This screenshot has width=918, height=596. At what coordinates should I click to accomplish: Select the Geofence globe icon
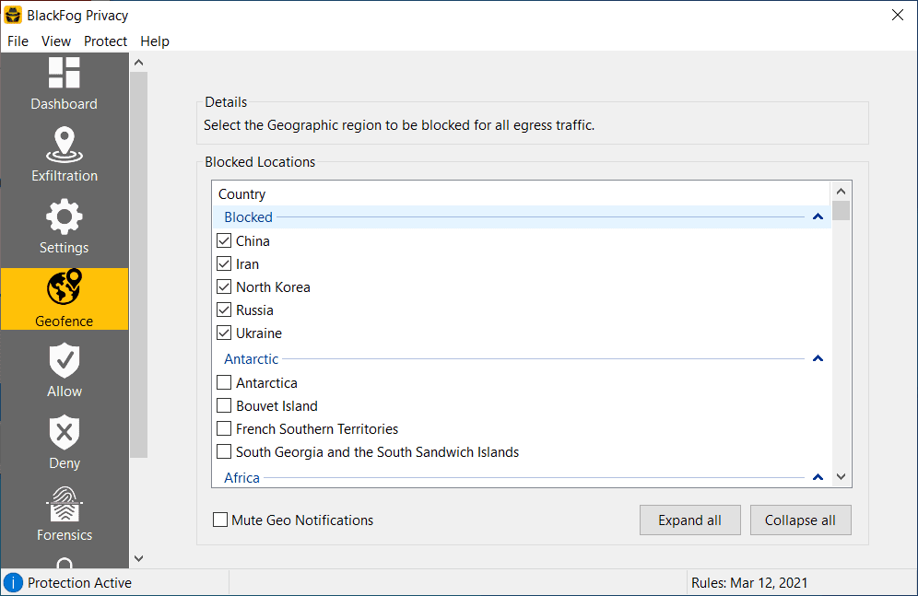pyautogui.click(x=65, y=289)
